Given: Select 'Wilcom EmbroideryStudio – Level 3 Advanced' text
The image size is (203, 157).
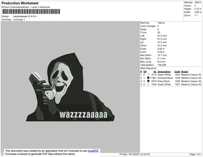Looking at the screenshot, I should [26, 7].
